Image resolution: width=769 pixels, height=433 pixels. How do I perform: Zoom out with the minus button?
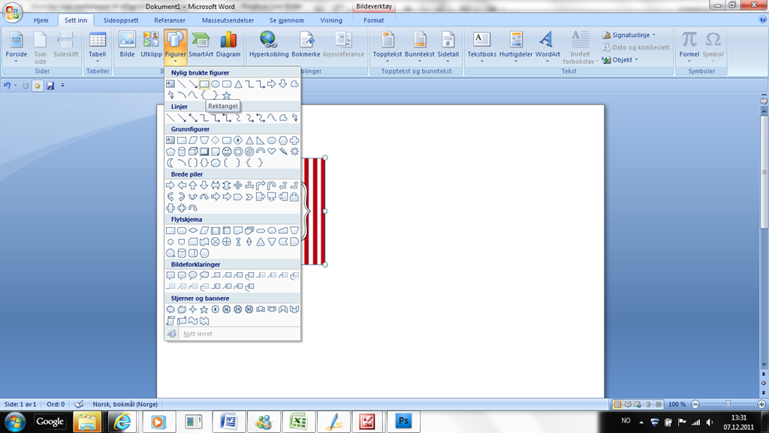pos(695,404)
